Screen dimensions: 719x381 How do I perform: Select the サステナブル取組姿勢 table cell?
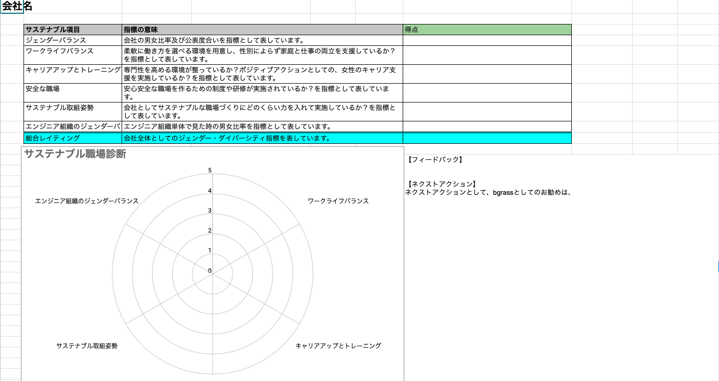tap(73, 112)
